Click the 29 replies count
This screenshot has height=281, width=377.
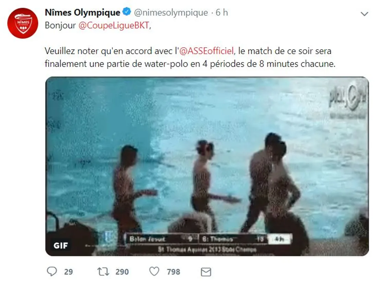(69, 272)
